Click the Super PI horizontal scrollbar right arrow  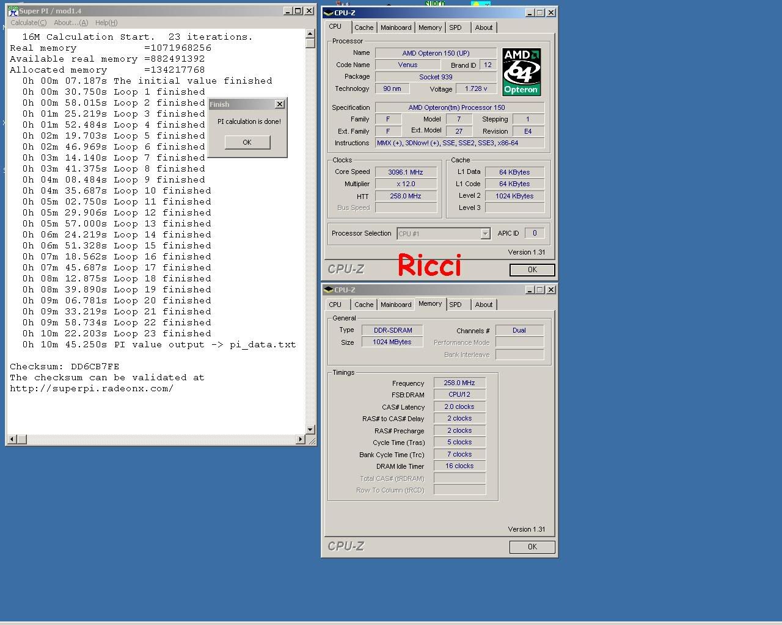pos(300,439)
